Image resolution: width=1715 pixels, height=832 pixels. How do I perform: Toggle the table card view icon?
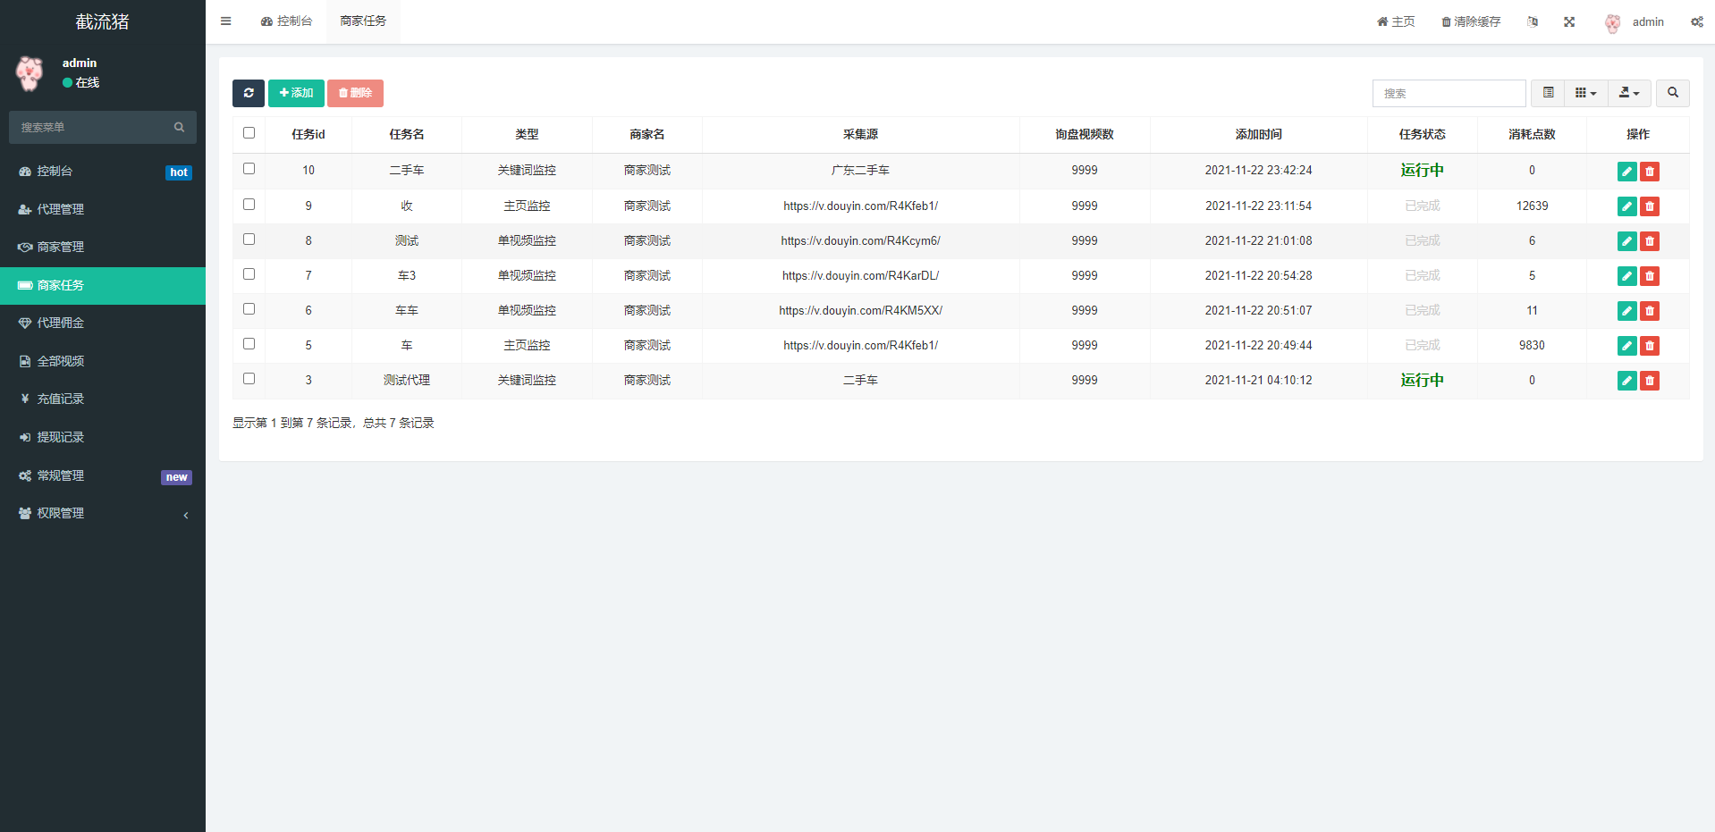1548,93
